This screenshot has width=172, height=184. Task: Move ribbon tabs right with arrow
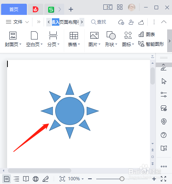[x=82, y=22]
